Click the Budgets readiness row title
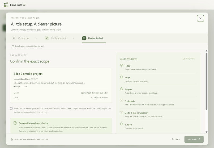The width and height of the screenshot is (214, 148). [x=128, y=125]
